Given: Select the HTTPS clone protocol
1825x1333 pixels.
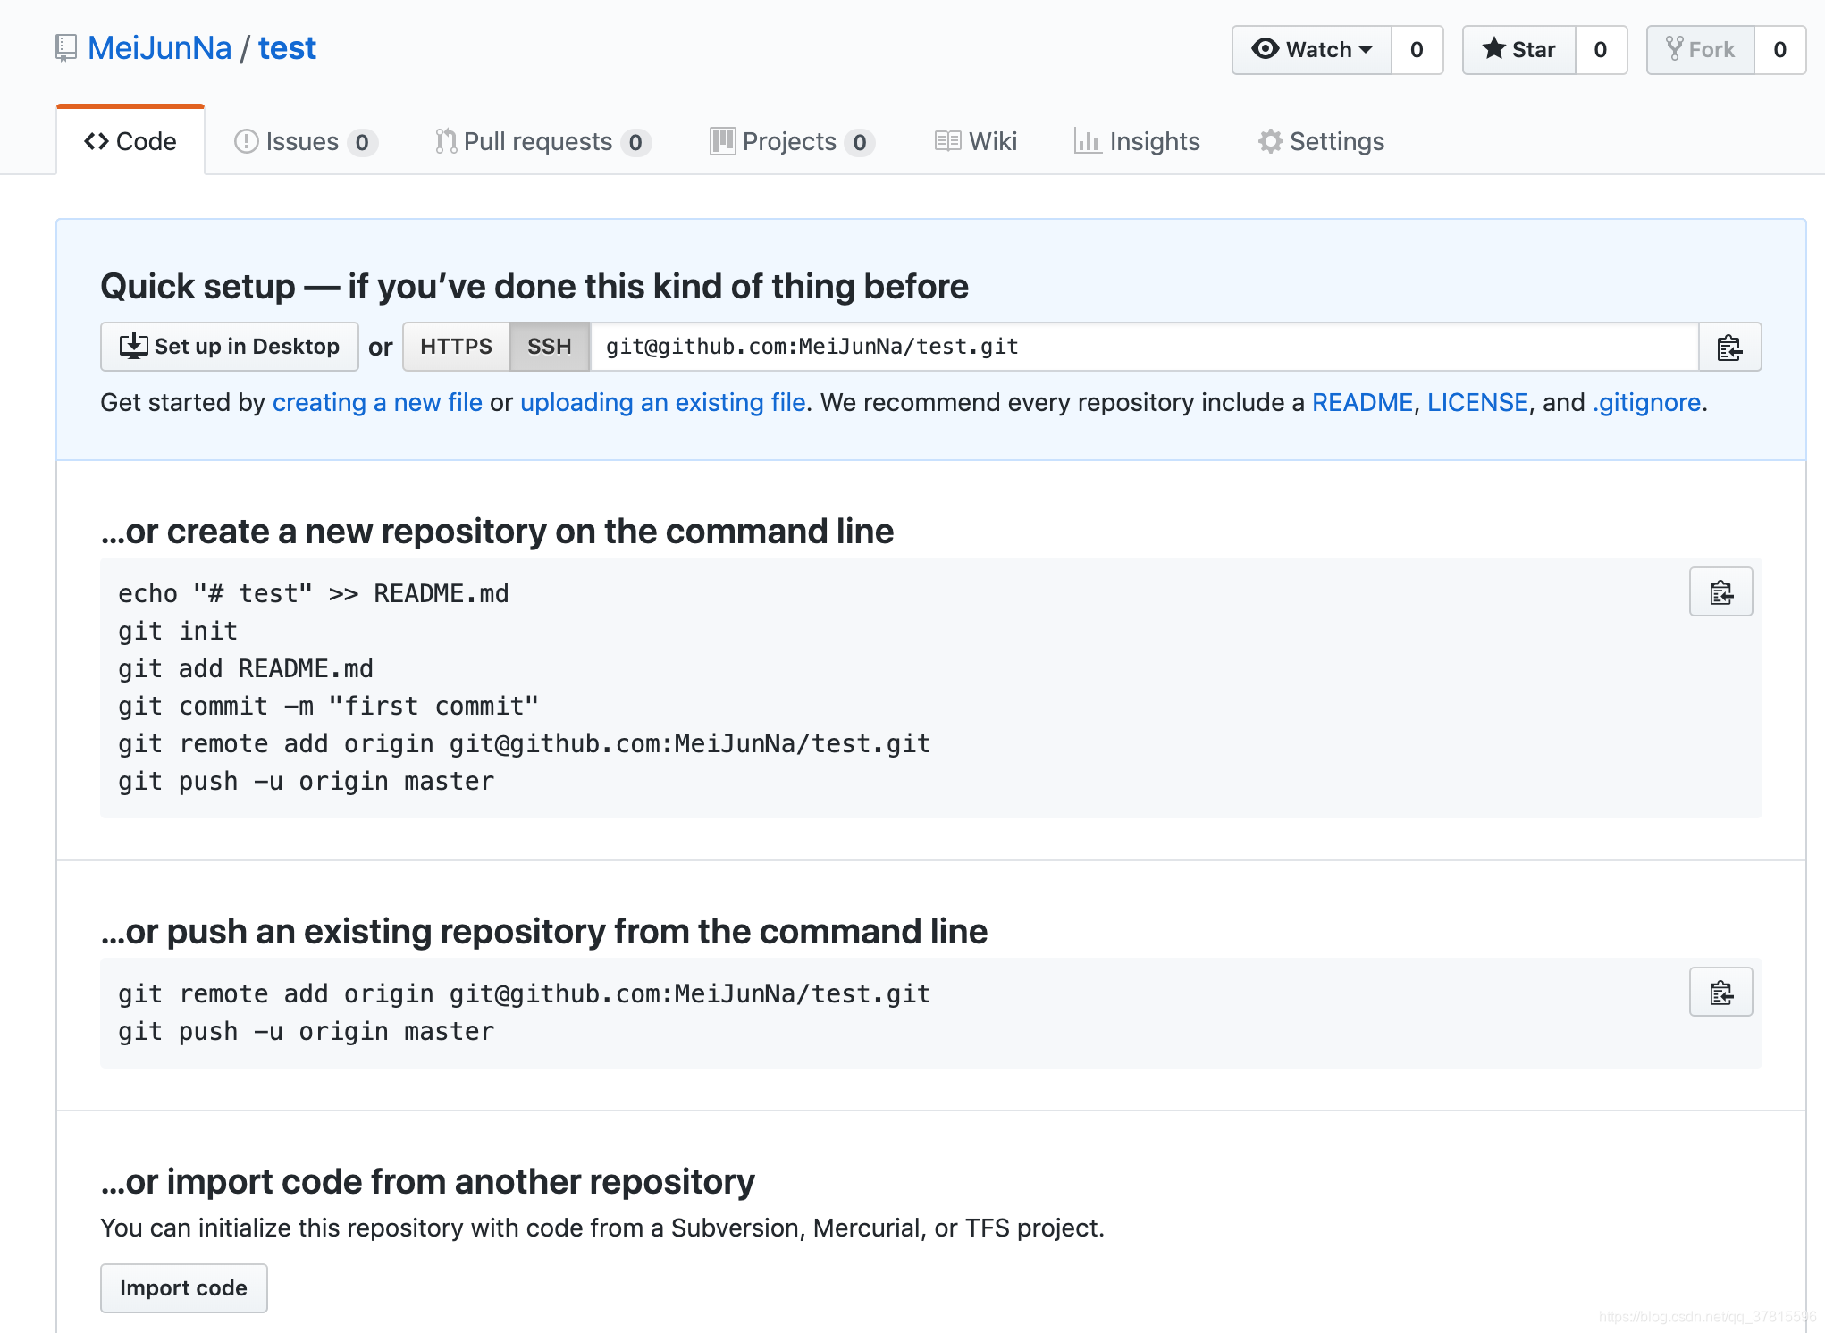Looking at the screenshot, I should [x=456, y=347].
